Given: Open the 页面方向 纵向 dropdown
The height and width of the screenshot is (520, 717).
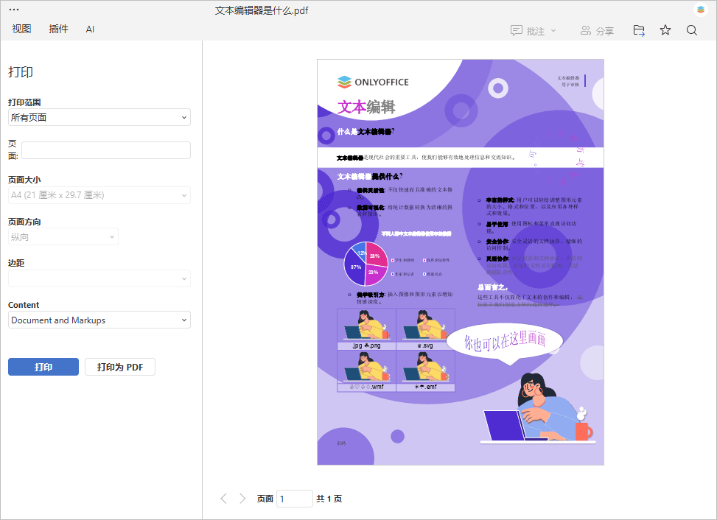Looking at the screenshot, I should point(63,236).
